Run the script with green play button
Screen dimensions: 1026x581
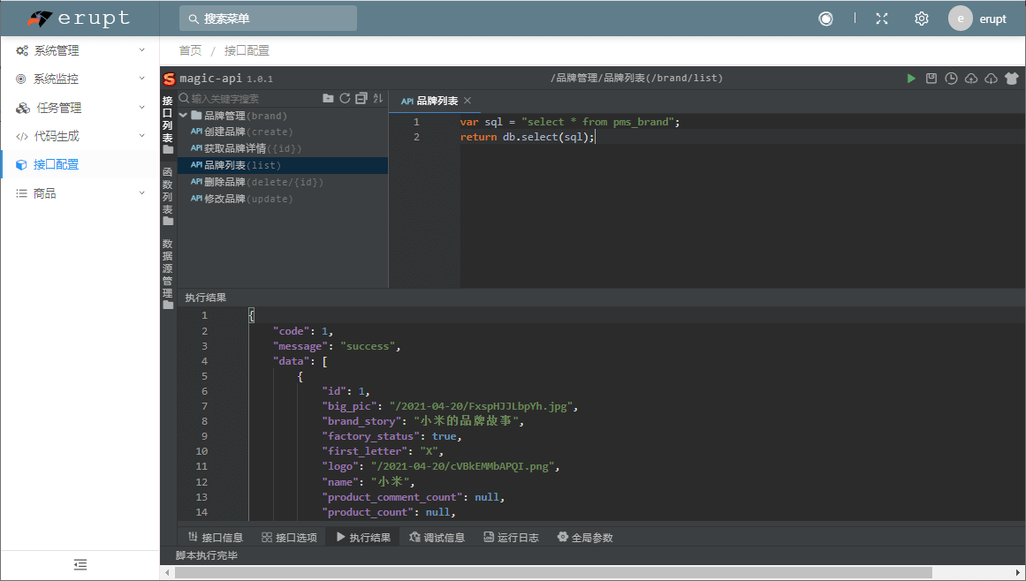911,79
